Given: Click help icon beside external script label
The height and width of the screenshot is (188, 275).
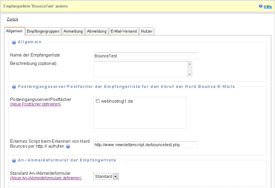Looking at the screenshot, I should click(x=68, y=147).
